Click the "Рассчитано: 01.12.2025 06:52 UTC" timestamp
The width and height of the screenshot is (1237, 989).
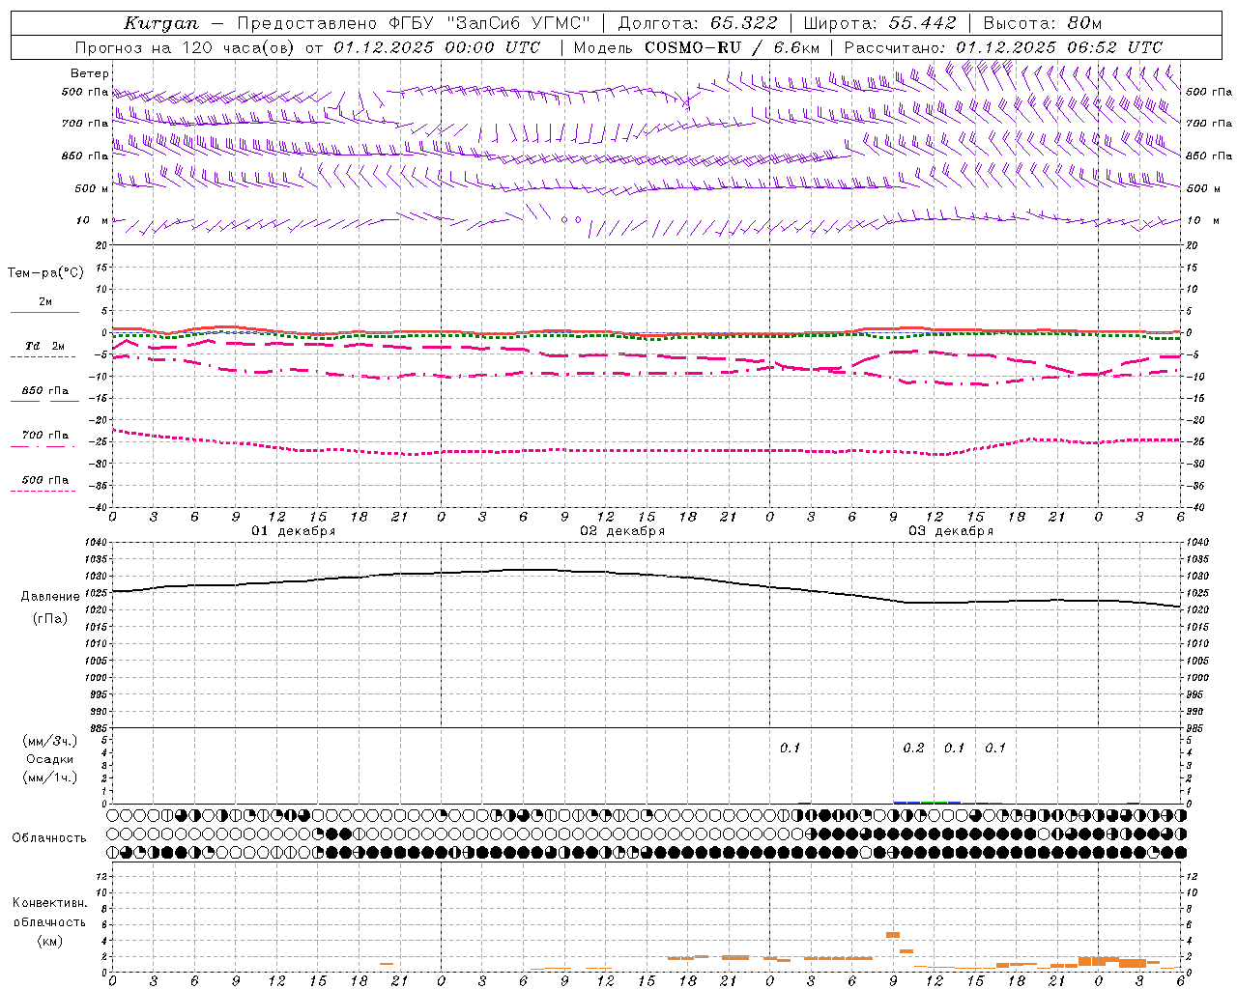click(1003, 47)
